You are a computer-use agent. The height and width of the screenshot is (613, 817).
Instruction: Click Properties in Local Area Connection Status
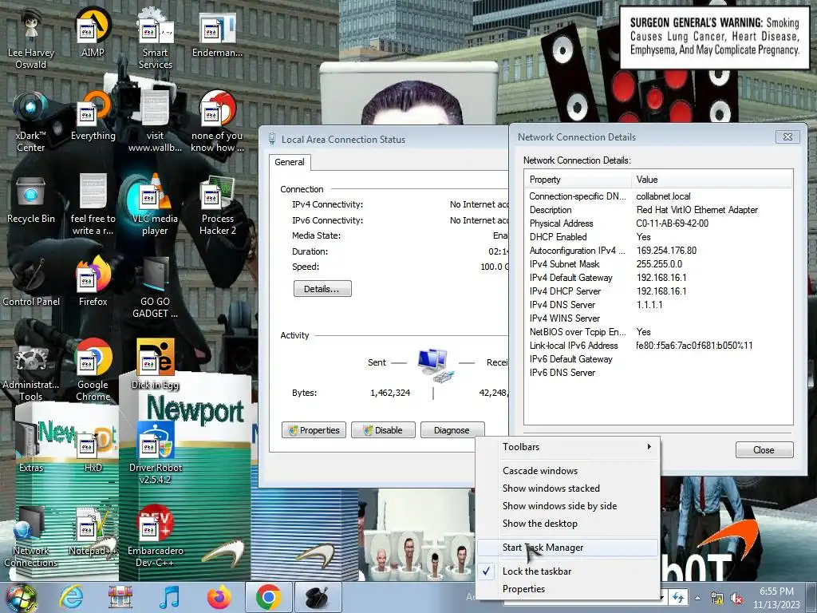(x=314, y=430)
